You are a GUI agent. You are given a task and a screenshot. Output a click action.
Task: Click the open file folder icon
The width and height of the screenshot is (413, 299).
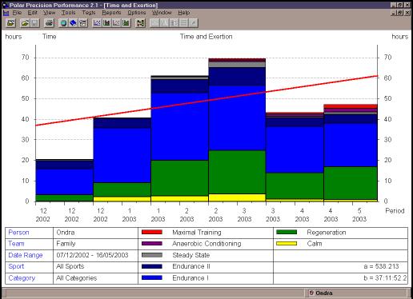coord(25,23)
